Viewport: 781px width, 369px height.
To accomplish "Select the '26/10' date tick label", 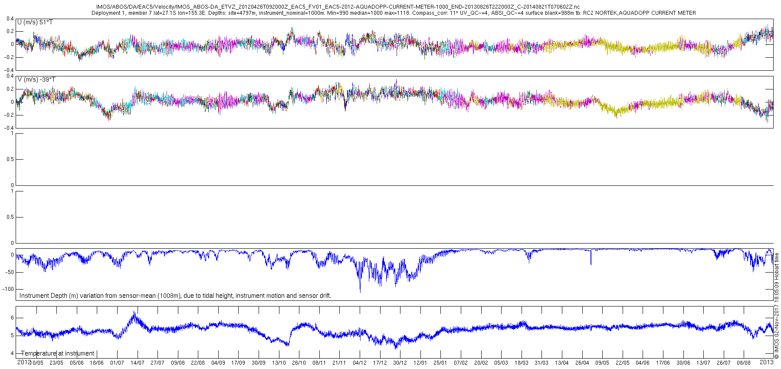I will click(x=299, y=363).
